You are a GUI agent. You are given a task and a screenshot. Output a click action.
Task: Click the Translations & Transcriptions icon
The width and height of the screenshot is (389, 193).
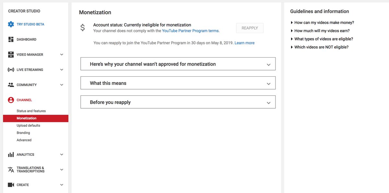(11, 170)
